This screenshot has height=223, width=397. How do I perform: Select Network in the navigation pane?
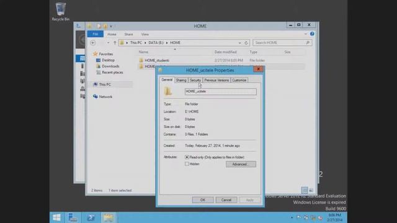pos(105,97)
